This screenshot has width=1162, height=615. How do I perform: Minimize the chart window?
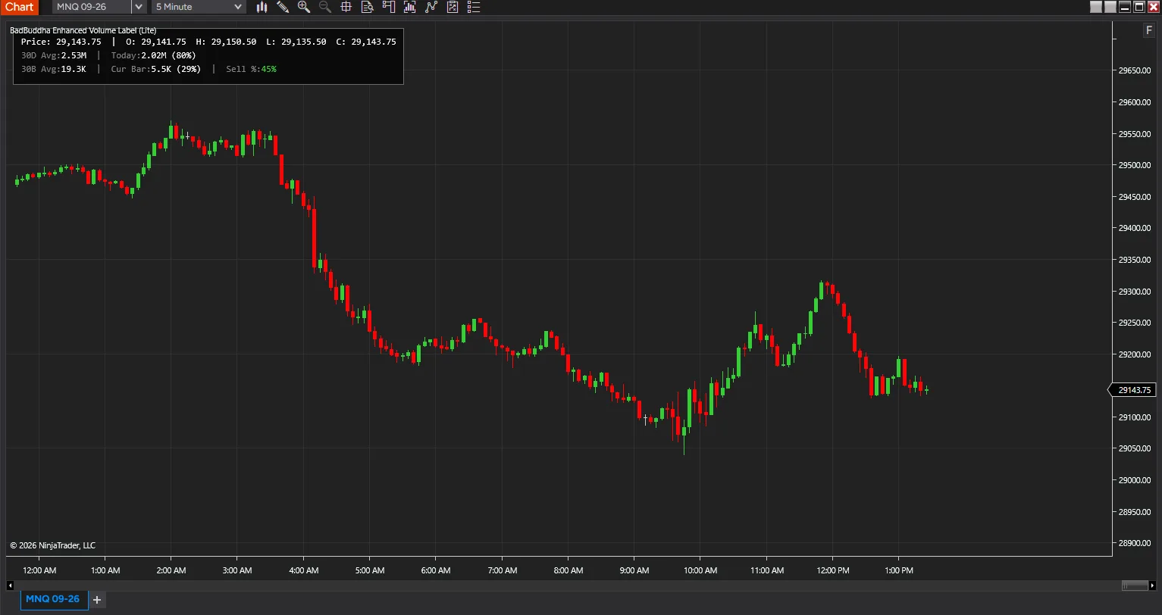pos(1125,7)
